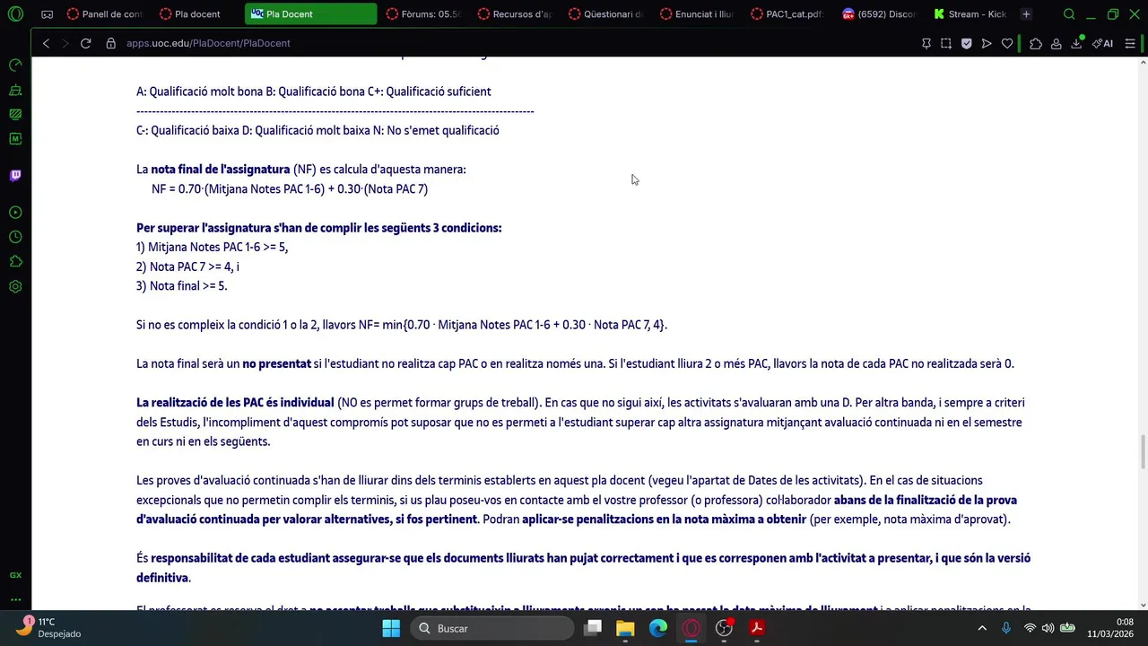
Task: Open the Opera GX main menu logo
Action: coord(15,14)
